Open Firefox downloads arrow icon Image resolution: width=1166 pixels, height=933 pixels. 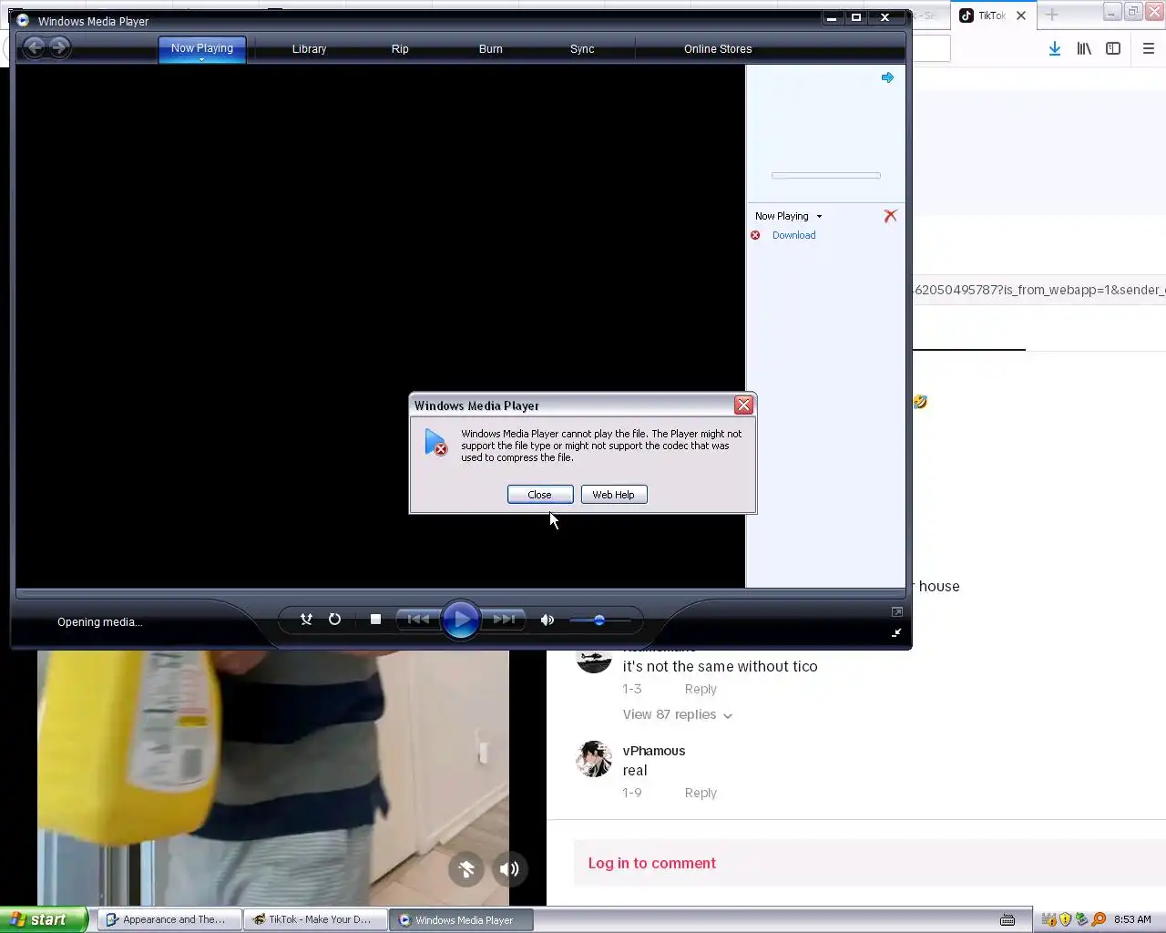pos(1054,49)
